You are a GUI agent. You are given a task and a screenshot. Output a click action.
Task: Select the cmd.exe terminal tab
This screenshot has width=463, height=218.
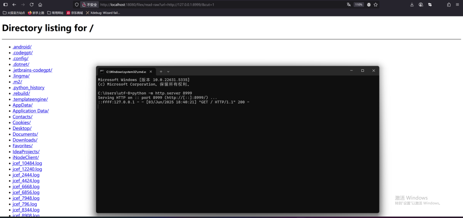click(x=126, y=71)
